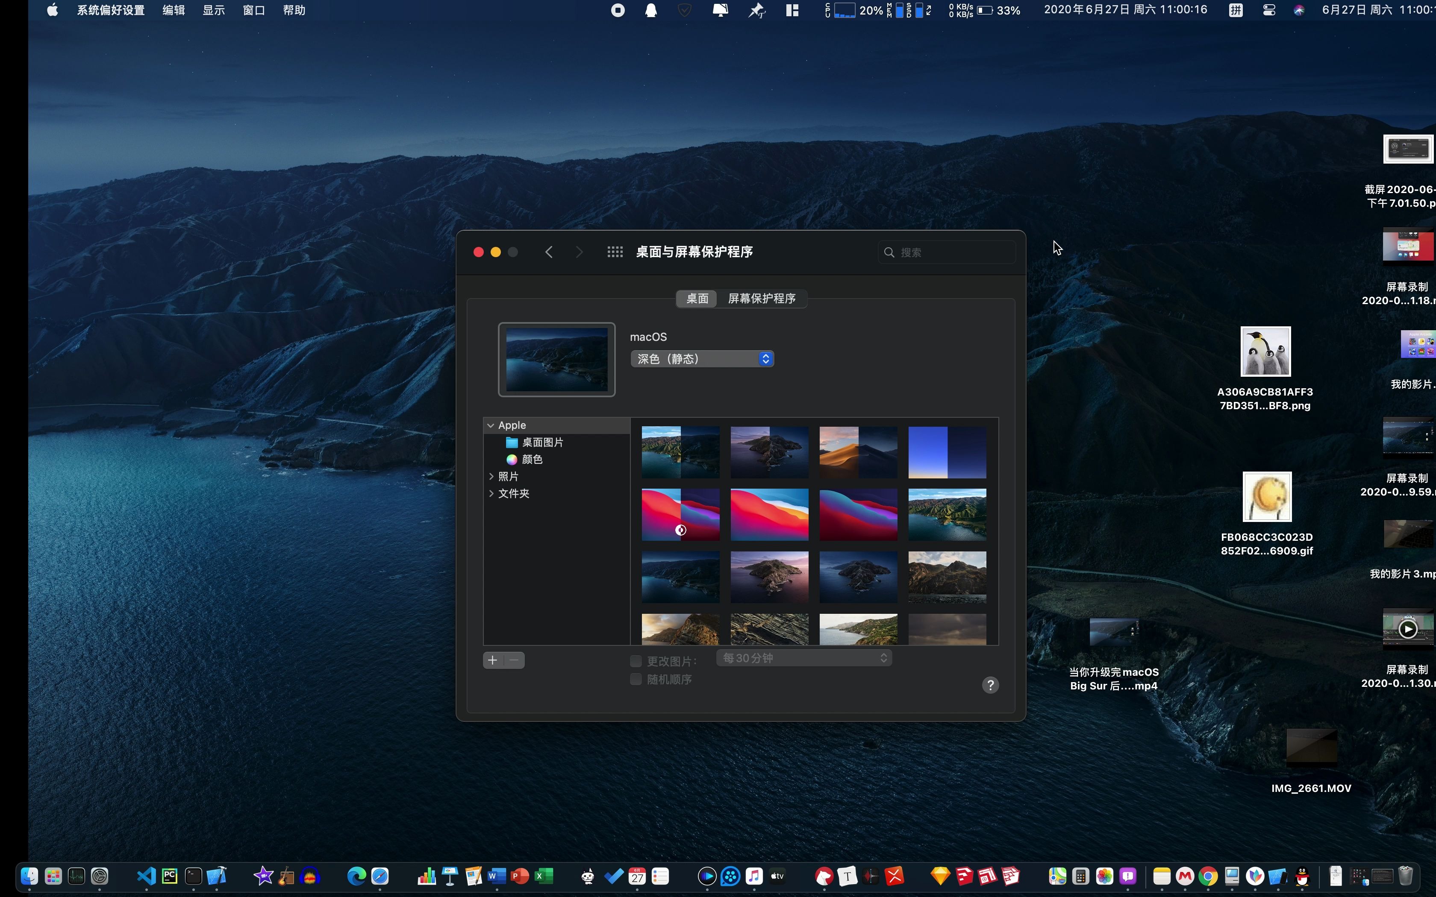The image size is (1436, 897).
Task: Open the 每30分钟 interval dropdown
Action: click(804, 658)
